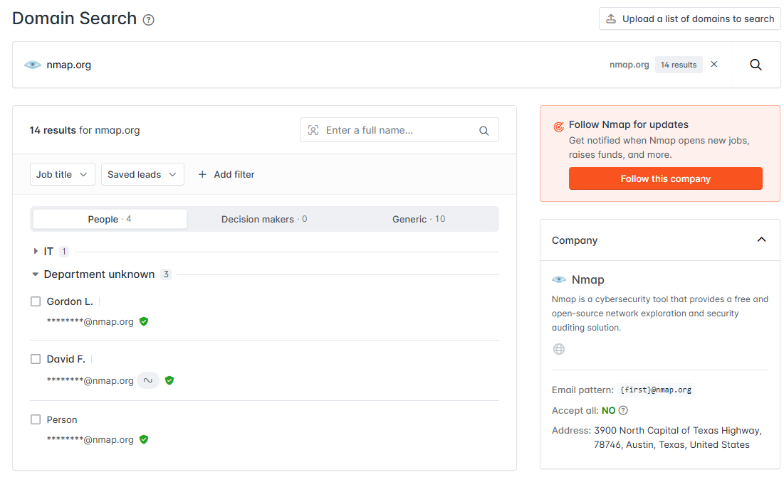Click the Add filter button
Viewport: 784px width, 477px height.
[x=226, y=174]
